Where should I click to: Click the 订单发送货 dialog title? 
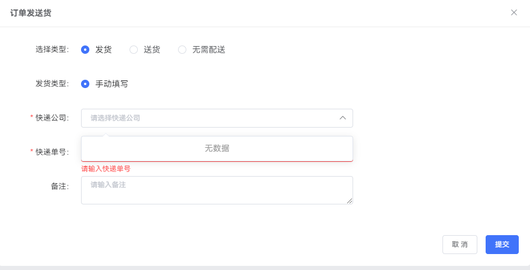30,12
